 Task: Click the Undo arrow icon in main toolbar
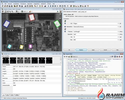(35, 6)
